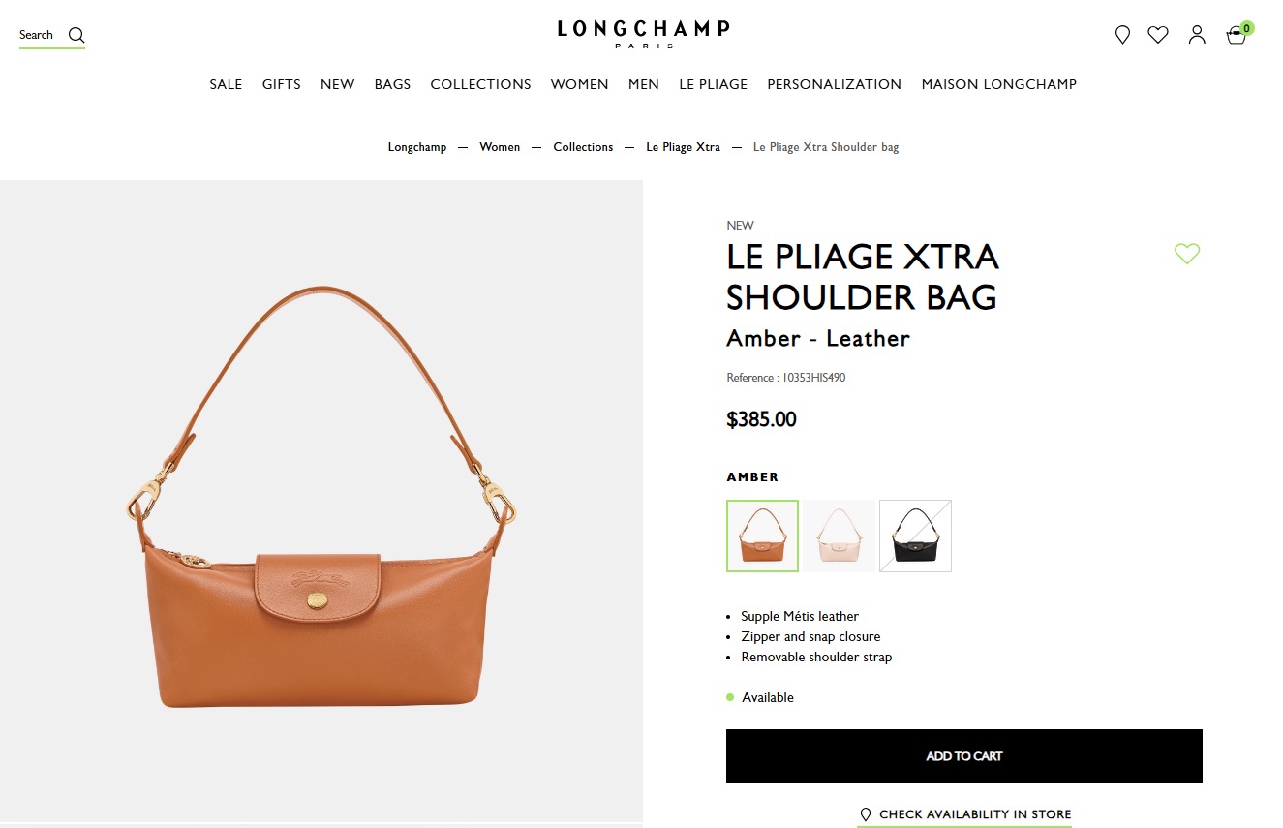Go to Le Pliage Xtra breadcrumb
The height and width of the screenshot is (828, 1283).
(684, 147)
